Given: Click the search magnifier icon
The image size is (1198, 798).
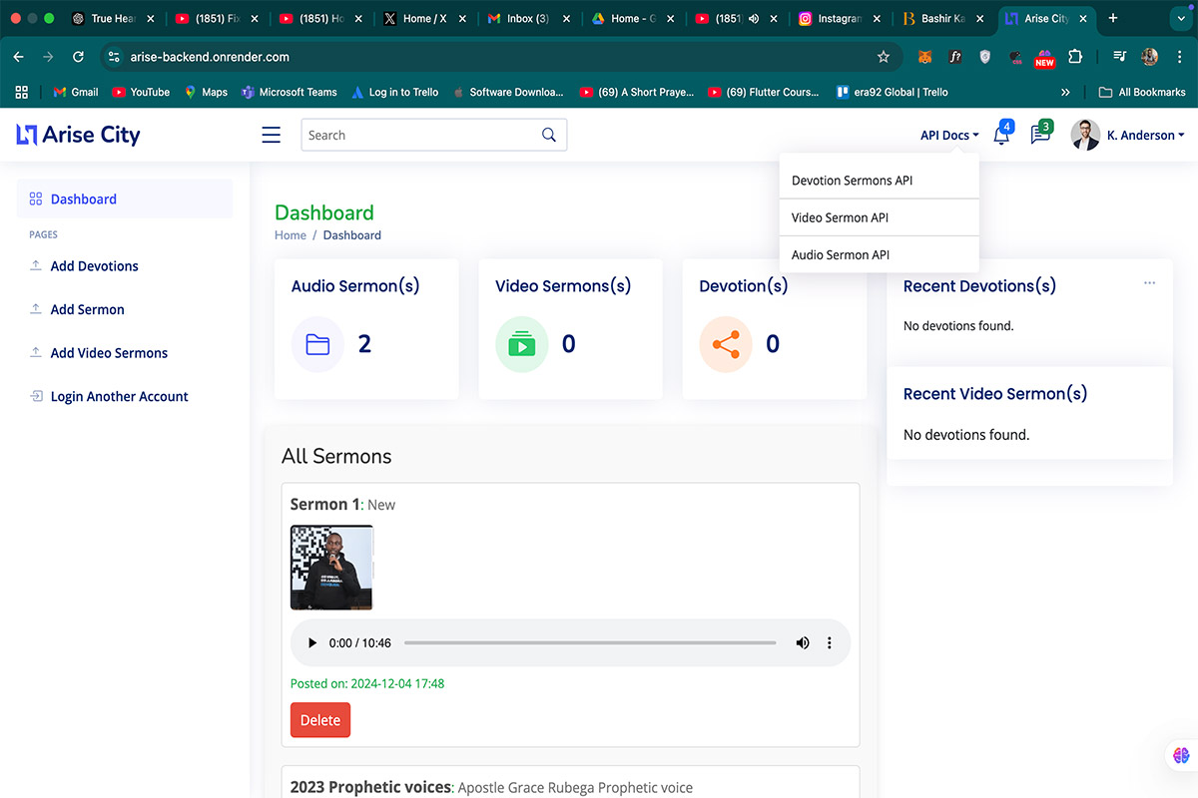Looking at the screenshot, I should coord(549,135).
